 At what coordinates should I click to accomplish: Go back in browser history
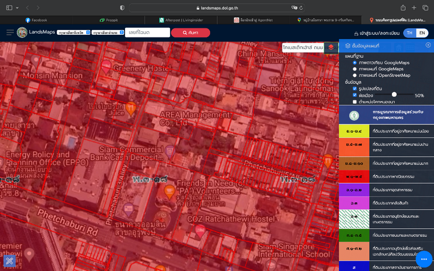point(27,8)
